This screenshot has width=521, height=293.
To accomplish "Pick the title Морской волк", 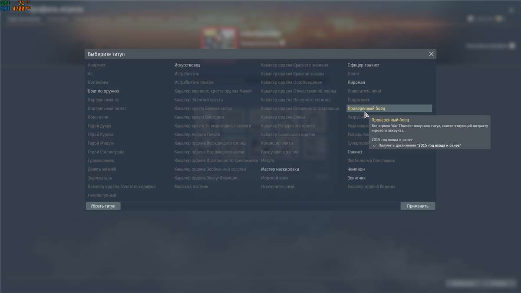I will coord(274,178).
